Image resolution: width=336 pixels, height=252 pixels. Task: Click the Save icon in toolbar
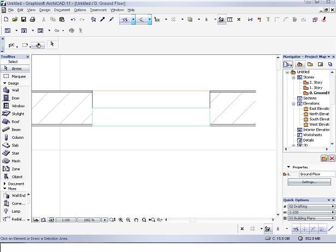pos(22,20)
